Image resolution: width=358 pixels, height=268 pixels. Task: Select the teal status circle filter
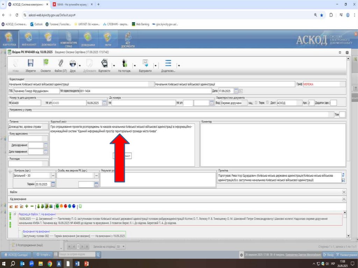(x=70, y=207)
